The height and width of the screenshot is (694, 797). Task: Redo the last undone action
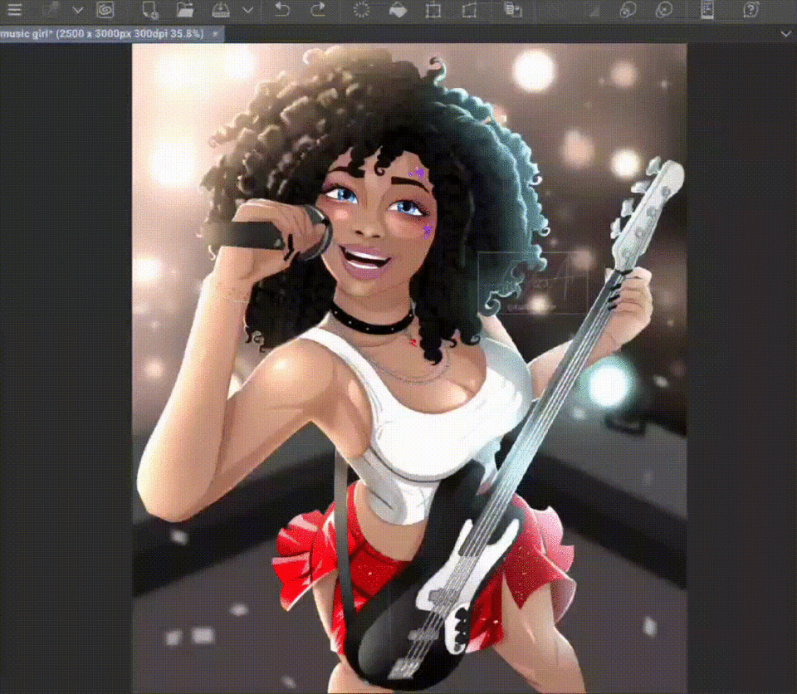click(x=318, y=10)
